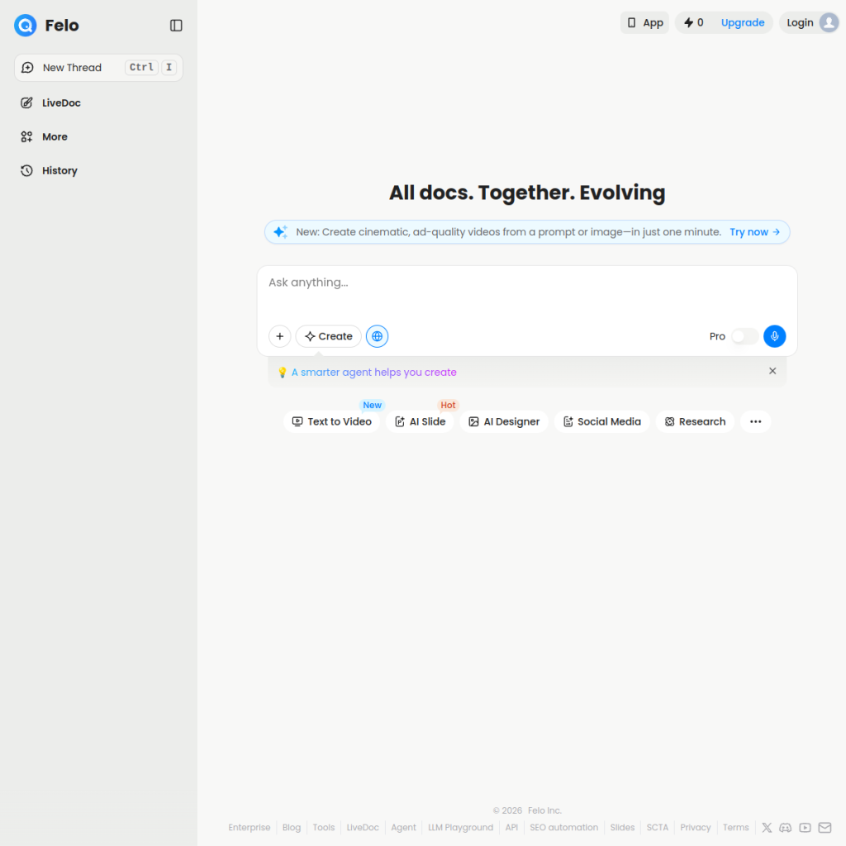This screenshot has width=846, height=846.
Task: Open the Terms footer link
Action: click(x=735, y=827)
